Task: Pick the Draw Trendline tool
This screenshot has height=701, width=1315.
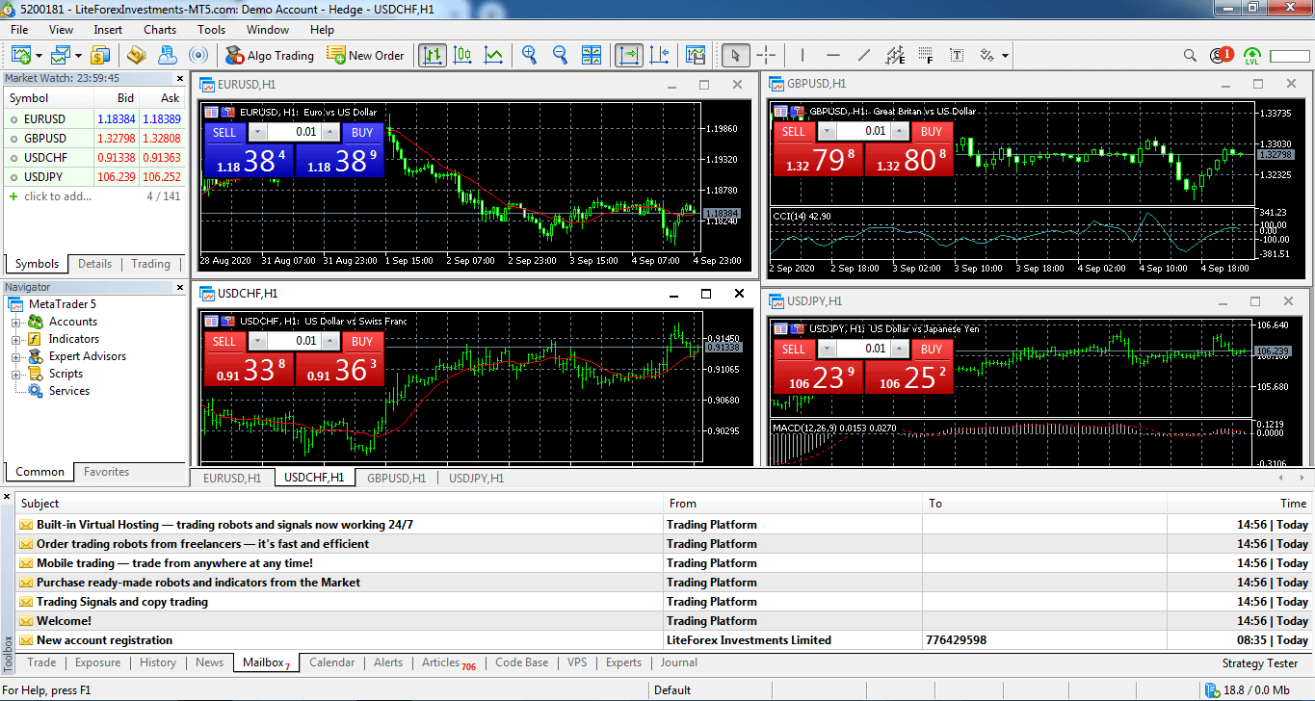Action: click(864, 55)
